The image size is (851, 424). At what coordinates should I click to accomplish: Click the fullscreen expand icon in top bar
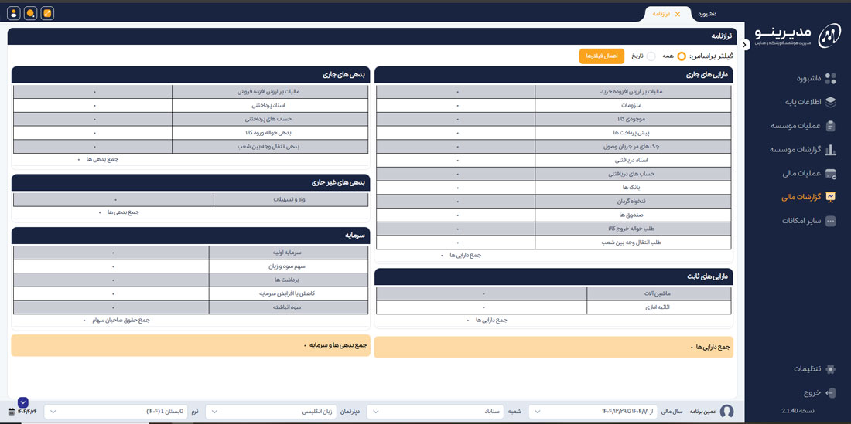coord(47,13)
